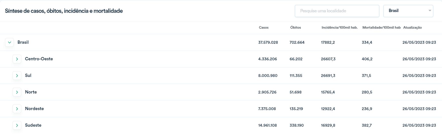Click the Norte row label
This screenshot has height=139, width=442.
[31, 92]
